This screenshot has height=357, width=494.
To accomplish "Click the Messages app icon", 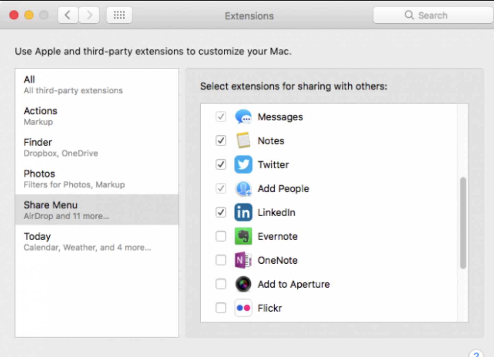I will click(243, 117).
